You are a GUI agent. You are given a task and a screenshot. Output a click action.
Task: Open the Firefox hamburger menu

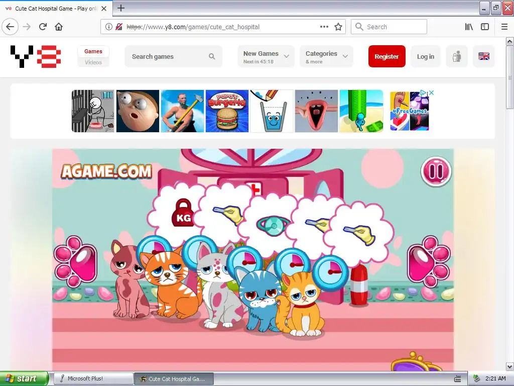pyautogui.click(x=504, y=27)
